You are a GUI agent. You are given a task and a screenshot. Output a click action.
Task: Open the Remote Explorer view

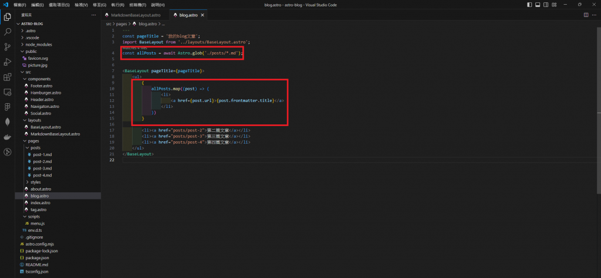click(x=7, y=92)
